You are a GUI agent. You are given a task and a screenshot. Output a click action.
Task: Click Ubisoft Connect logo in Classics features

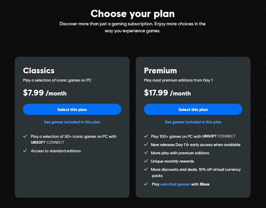click(47, 142)
